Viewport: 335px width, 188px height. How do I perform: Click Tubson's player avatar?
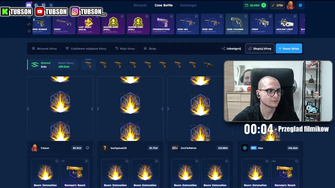click(35, 148)
